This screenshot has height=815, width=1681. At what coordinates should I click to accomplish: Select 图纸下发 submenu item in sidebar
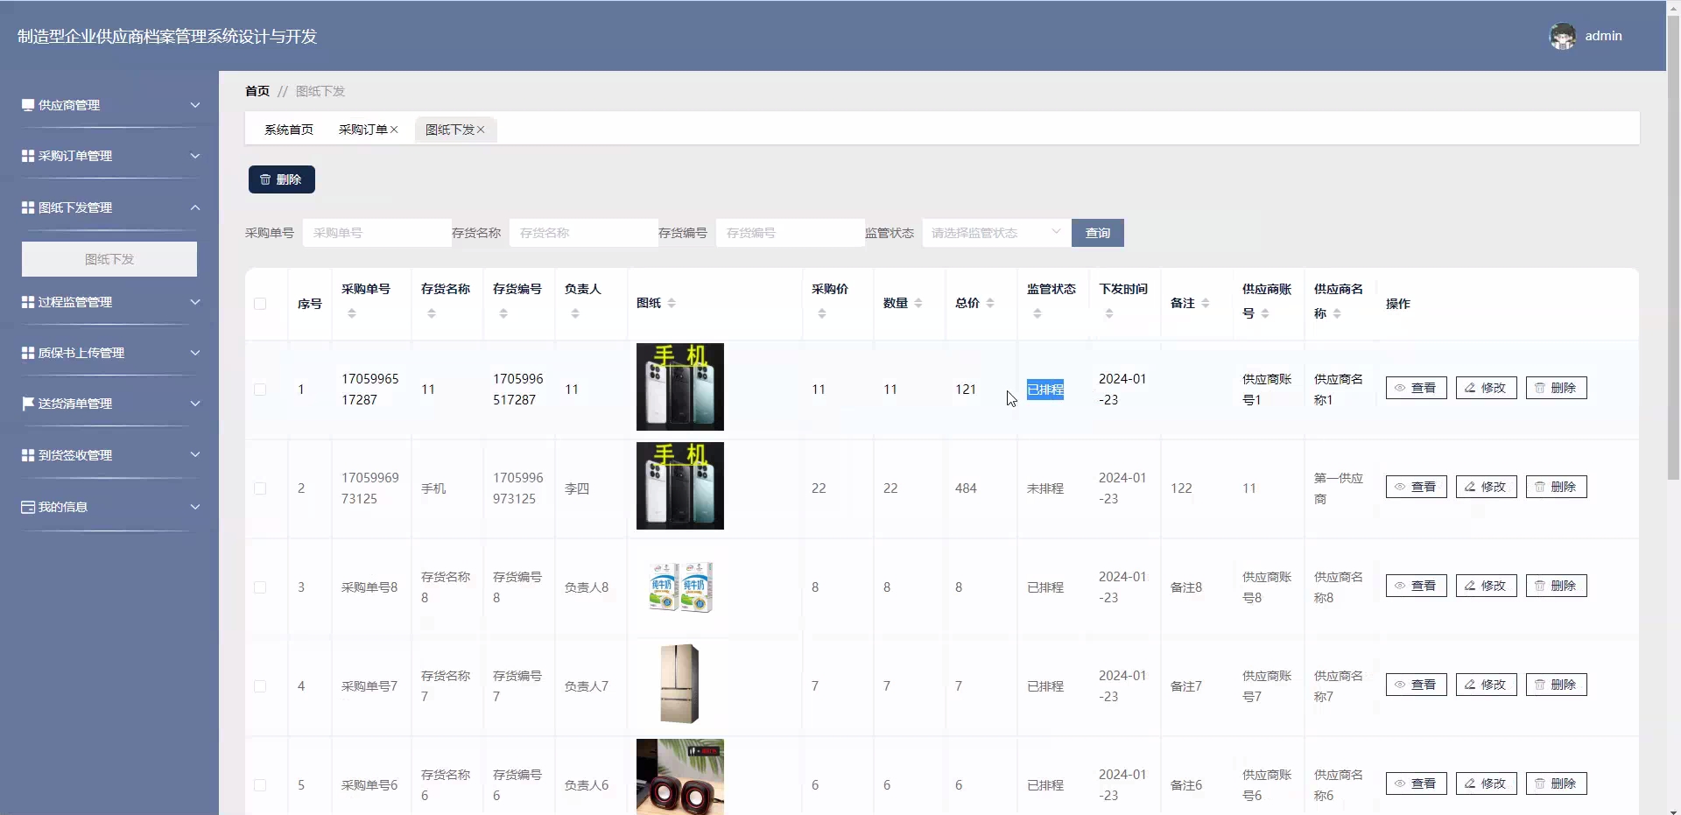coord(109,259)
